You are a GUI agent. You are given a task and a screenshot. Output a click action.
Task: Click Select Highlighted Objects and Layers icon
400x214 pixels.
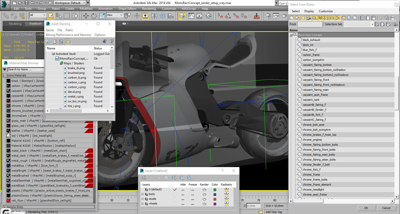[174, 178]
